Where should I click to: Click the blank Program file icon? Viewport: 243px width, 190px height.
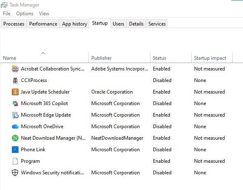click(15, 161)
